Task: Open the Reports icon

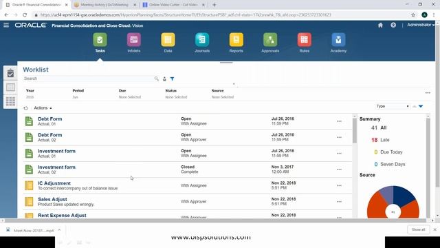Action: pos(236,40)
